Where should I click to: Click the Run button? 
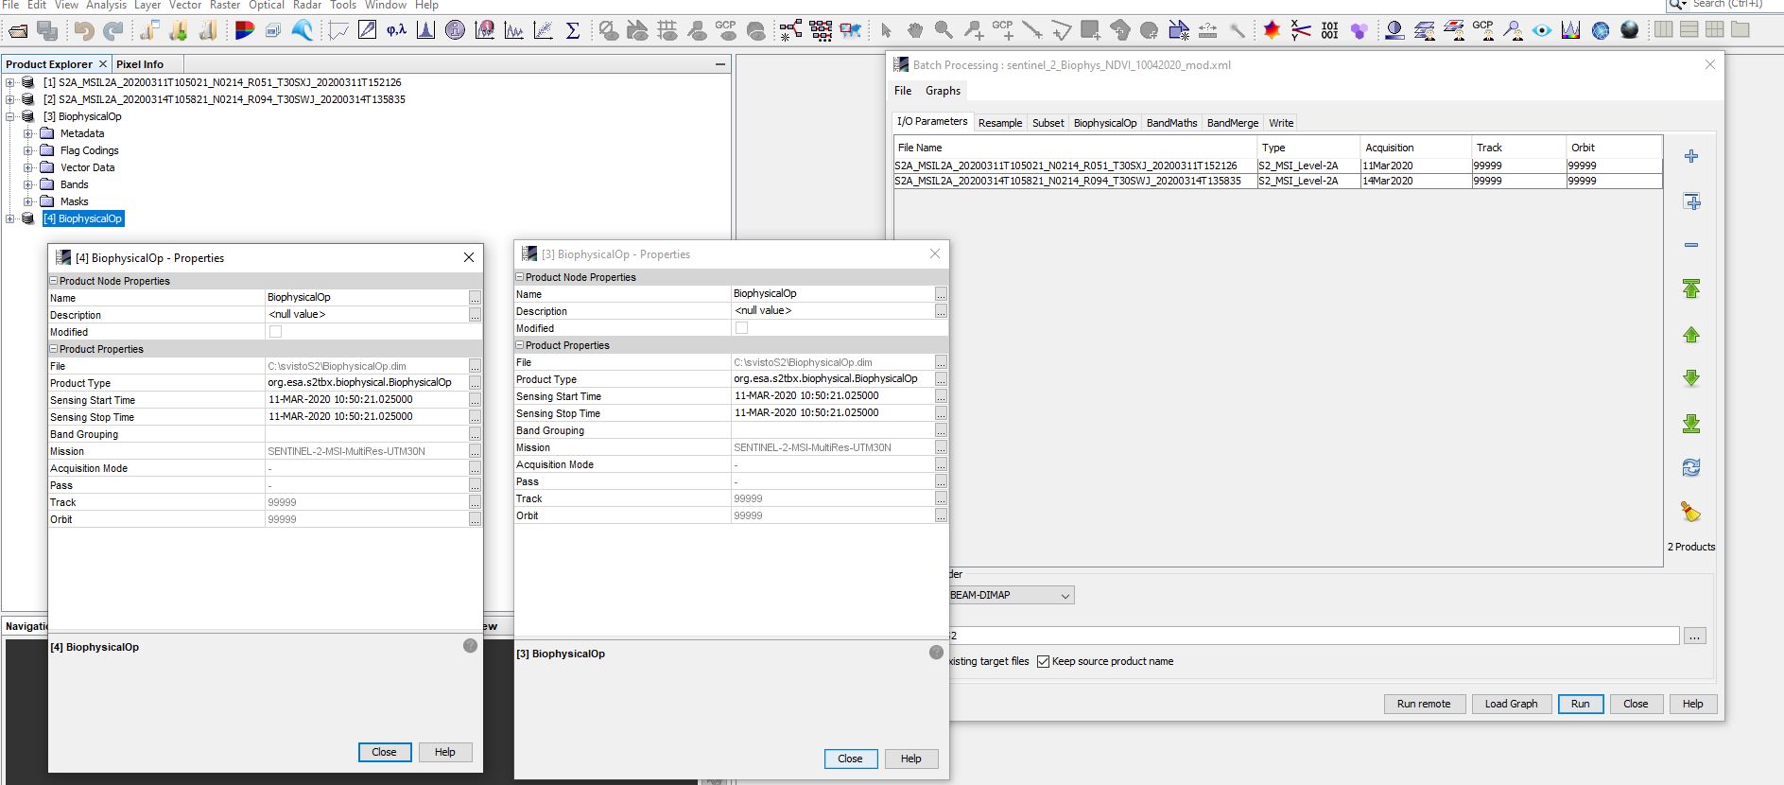coord(1581,704)
